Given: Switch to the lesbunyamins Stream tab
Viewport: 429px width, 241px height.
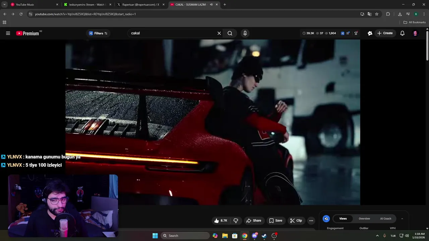Looking at the screenshot, I should click(x=88, y=5).
